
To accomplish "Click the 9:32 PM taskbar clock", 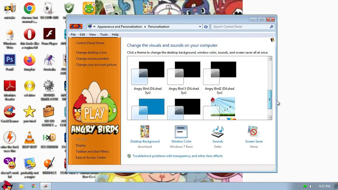I will [x=325, y=186].
